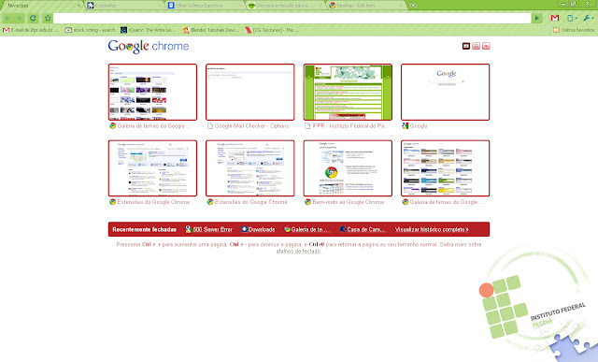Open the wrench settings menu
Viewport: 598px width, 362px height.
[588, 18]
